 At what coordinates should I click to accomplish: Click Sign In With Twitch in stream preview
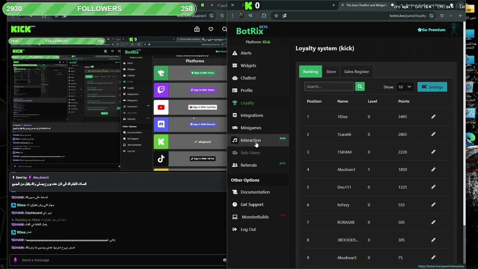point(203,90)
